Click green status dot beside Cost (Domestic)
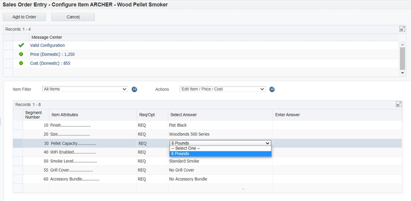The width and height of the screenshot is (411, 201). (x=21, y=63)
